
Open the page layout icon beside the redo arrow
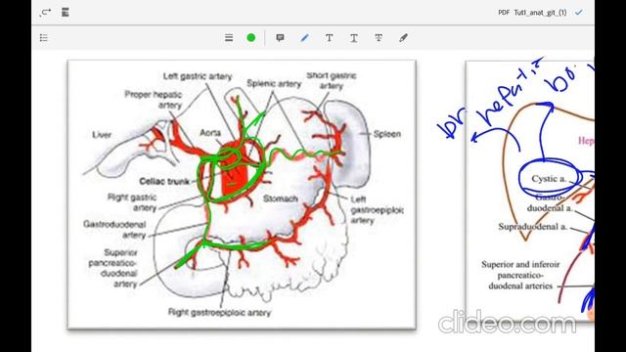(x=66, y=13)
